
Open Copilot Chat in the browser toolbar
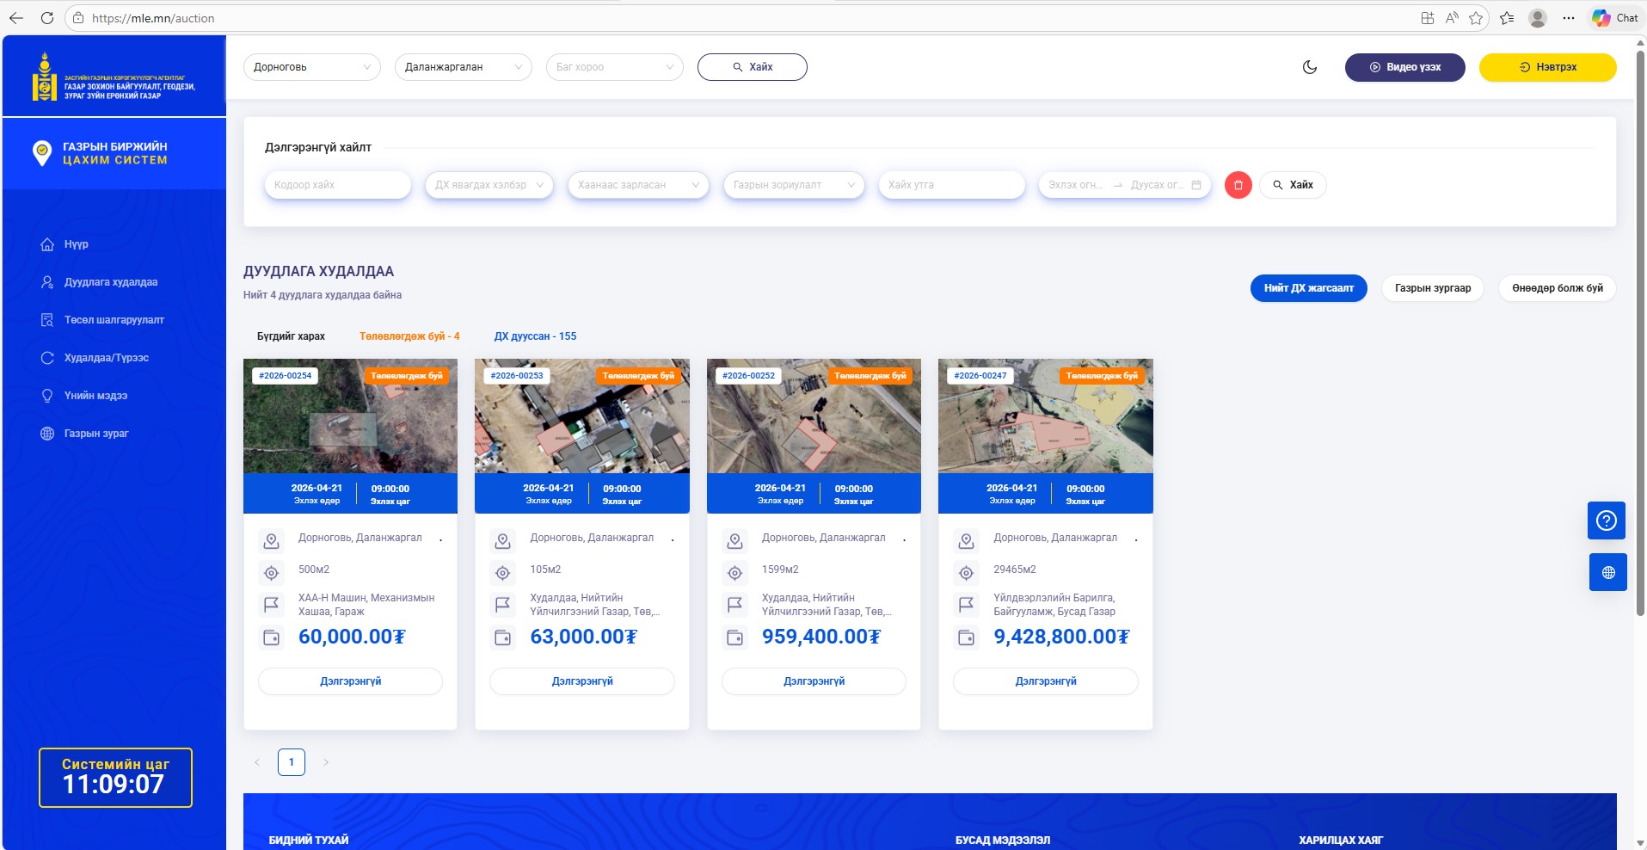(1614, 18)
